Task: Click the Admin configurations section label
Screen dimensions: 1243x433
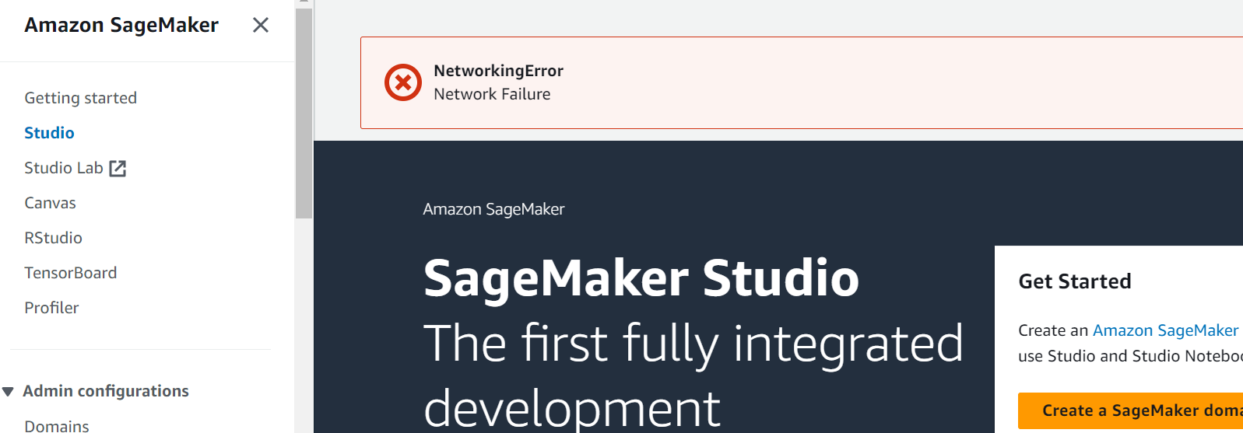Action: 106,391
